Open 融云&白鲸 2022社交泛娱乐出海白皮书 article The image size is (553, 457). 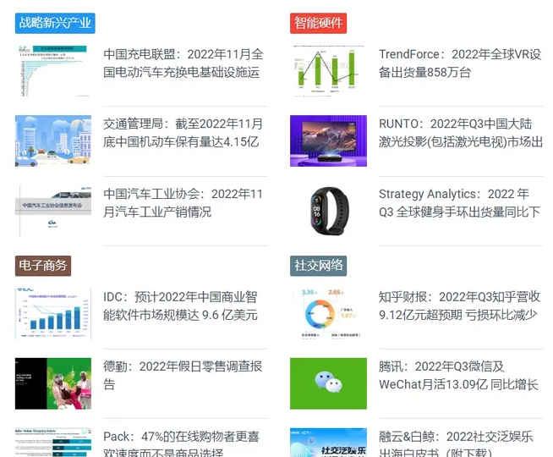(x=456, y=444)
